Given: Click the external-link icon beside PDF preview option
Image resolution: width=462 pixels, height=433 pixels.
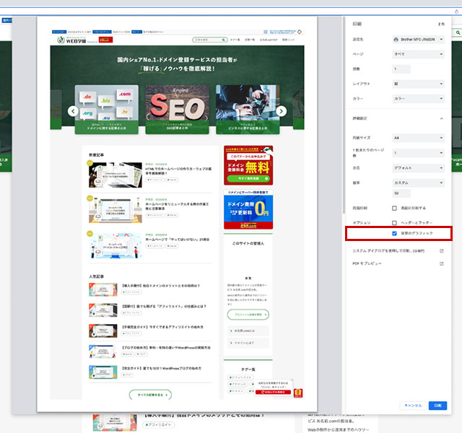Looking at the screenshot, I should point(441,263).
